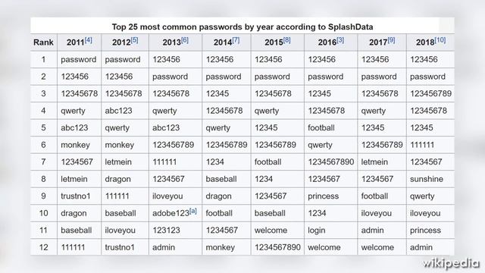485x273 pixels.
Task: Select '1234567890' in the 2015 column
Action: click(x=277, y=247)
